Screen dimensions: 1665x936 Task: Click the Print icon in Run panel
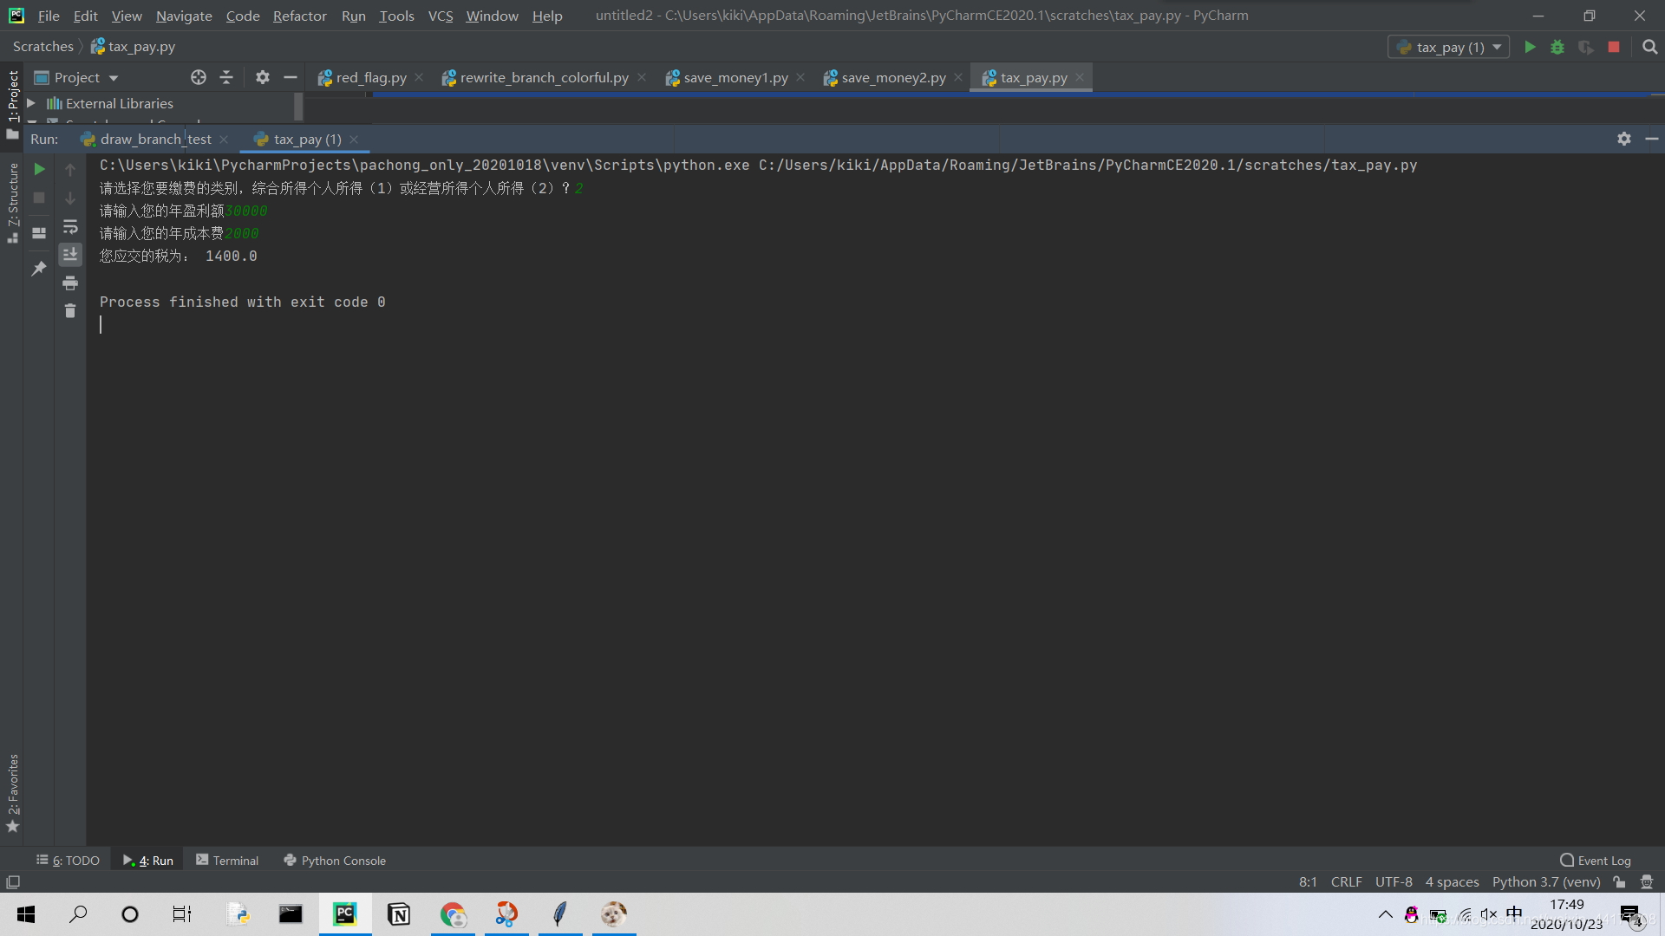pyautogui.click(x=70, y=283)
